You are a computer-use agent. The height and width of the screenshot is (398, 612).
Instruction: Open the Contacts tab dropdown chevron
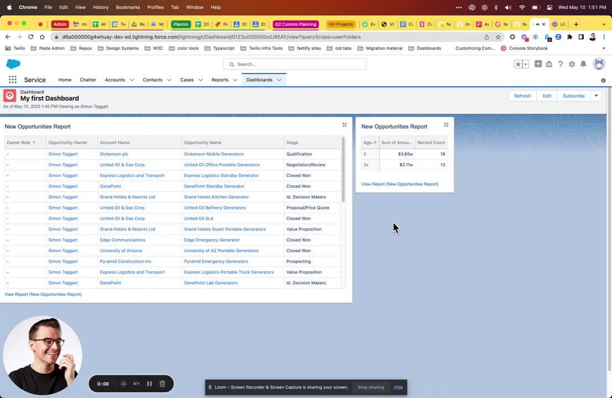pos(169,80)
